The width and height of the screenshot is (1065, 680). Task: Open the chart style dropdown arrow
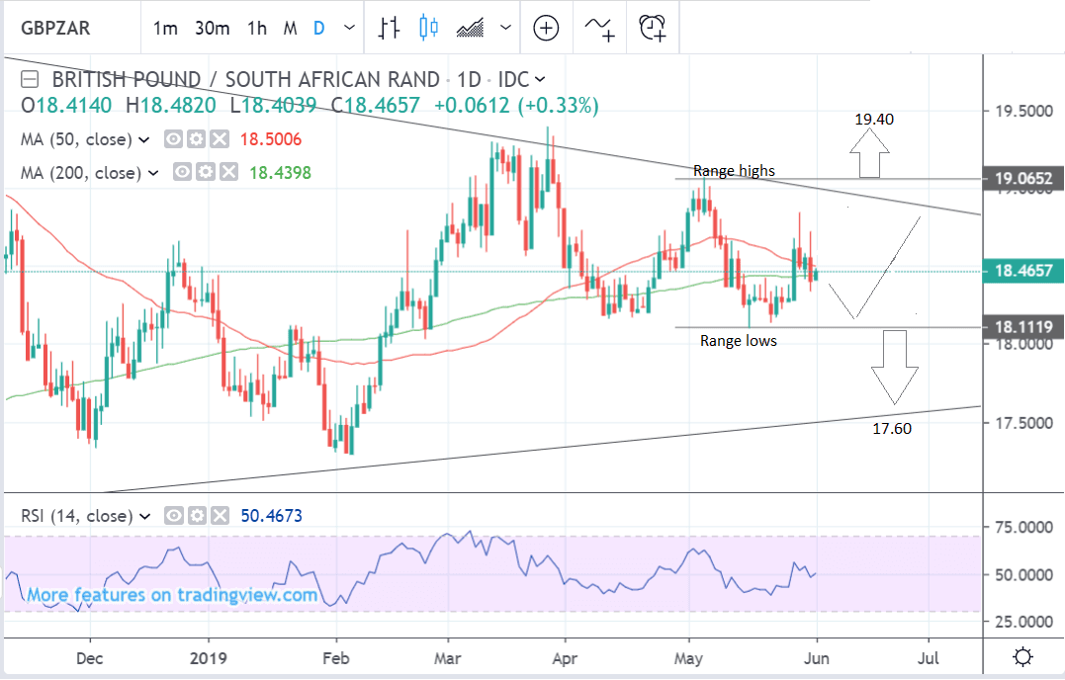[x=506, y=28]
